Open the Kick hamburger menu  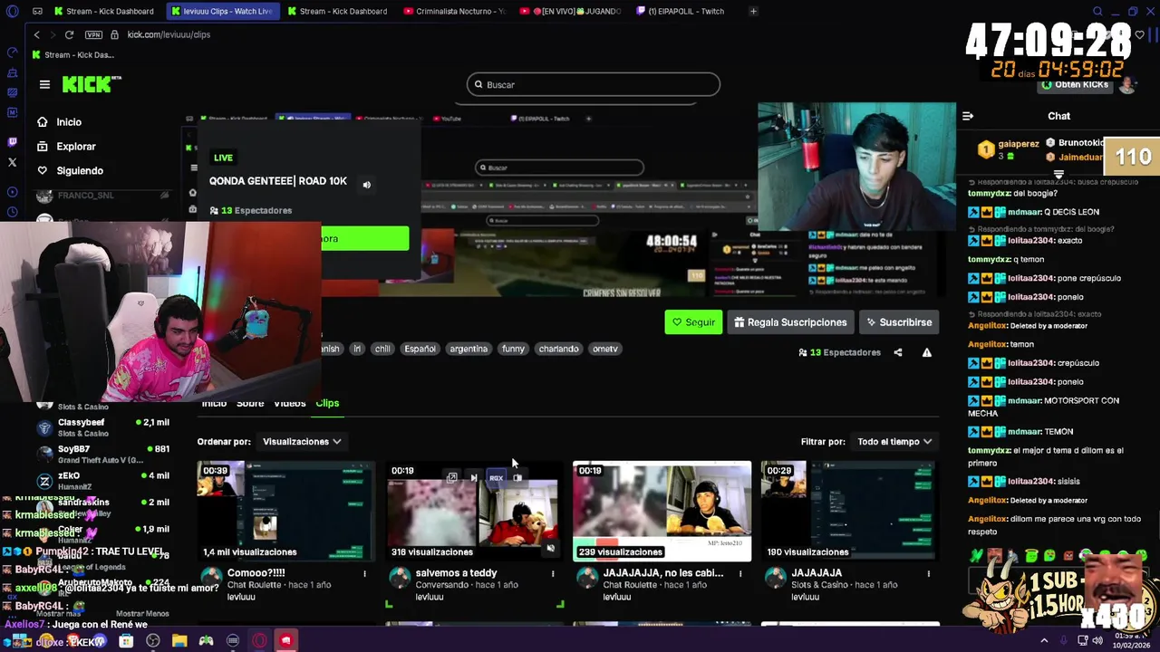44,84
